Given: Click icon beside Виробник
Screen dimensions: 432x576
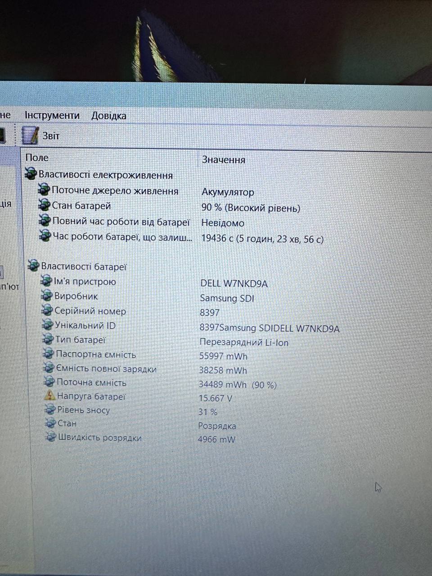Looking at the screenshot, I should coord(47,296).
